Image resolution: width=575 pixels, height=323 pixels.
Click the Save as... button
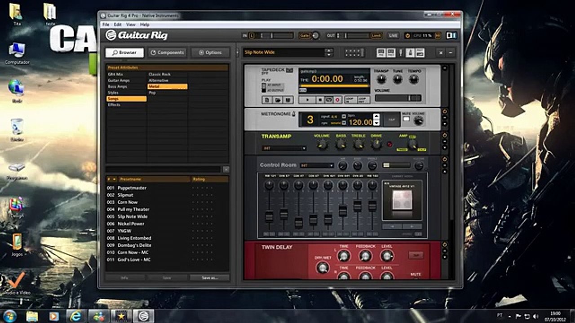(x=210, y=278)
